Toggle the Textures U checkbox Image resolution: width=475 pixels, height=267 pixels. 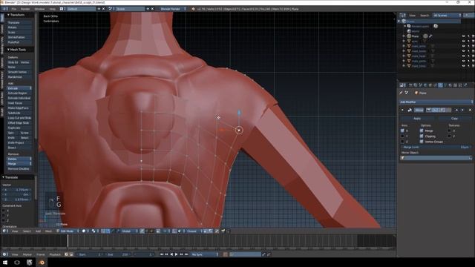[449, 131]
